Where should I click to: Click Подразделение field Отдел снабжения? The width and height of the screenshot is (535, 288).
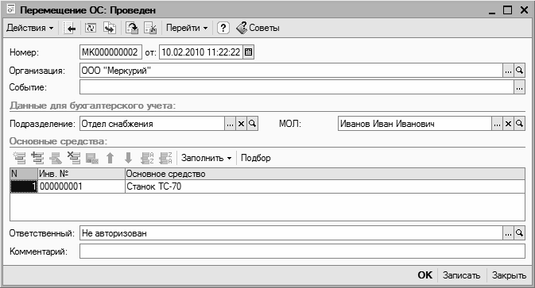(152, 124)
